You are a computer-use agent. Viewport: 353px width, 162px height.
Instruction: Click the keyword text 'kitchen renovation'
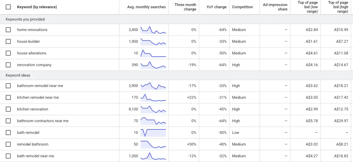click(33, 109)
